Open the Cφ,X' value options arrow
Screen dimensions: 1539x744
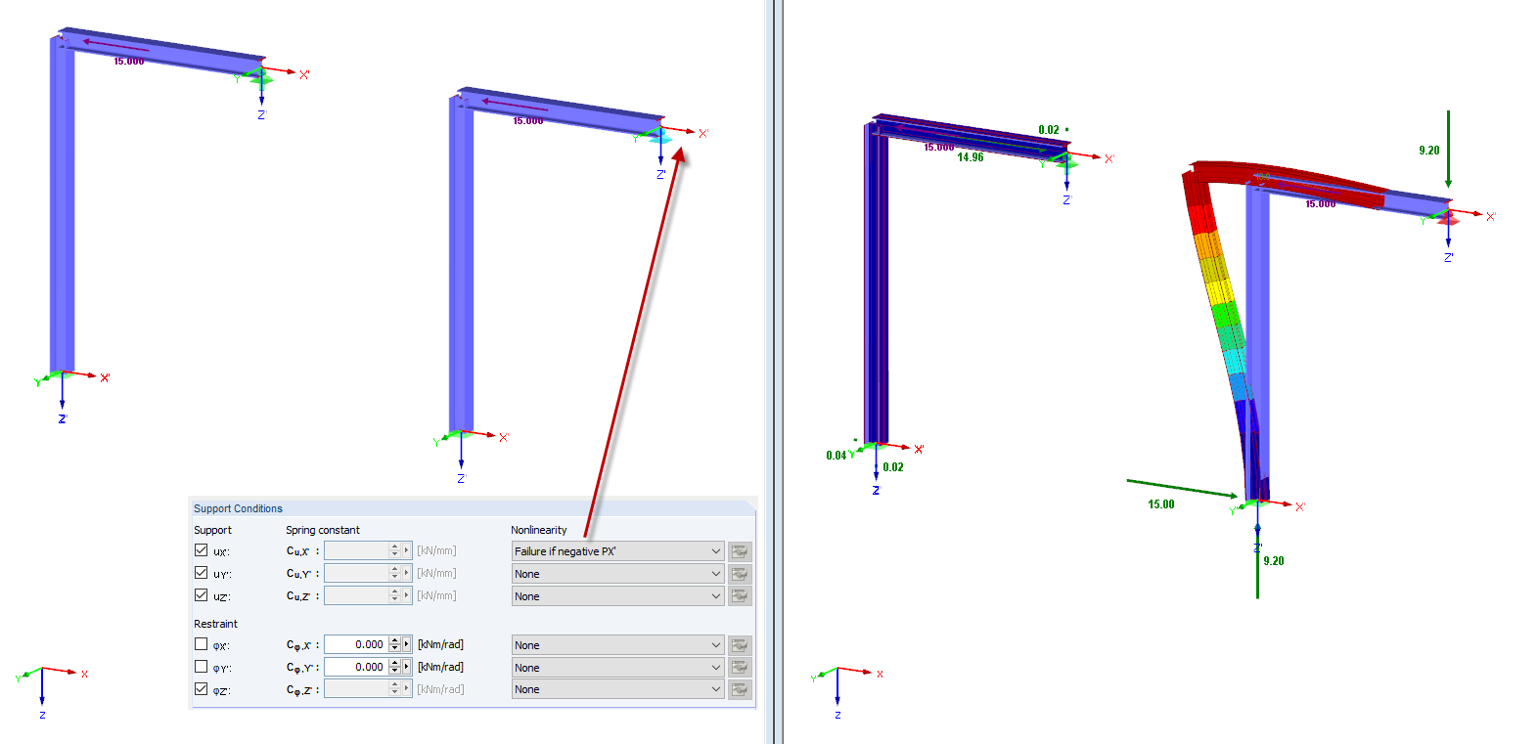[407, 644]
